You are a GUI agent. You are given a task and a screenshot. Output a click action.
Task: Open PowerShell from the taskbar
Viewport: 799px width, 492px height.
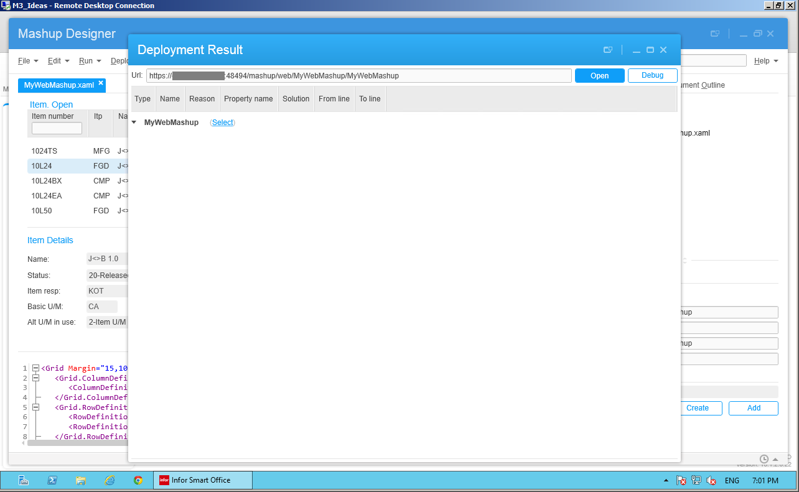52,480
